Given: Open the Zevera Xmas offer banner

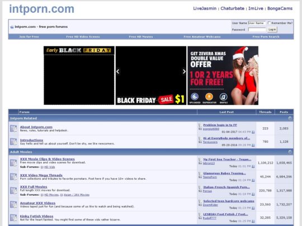Looking at the screenshot, I should tap(223, 75).
